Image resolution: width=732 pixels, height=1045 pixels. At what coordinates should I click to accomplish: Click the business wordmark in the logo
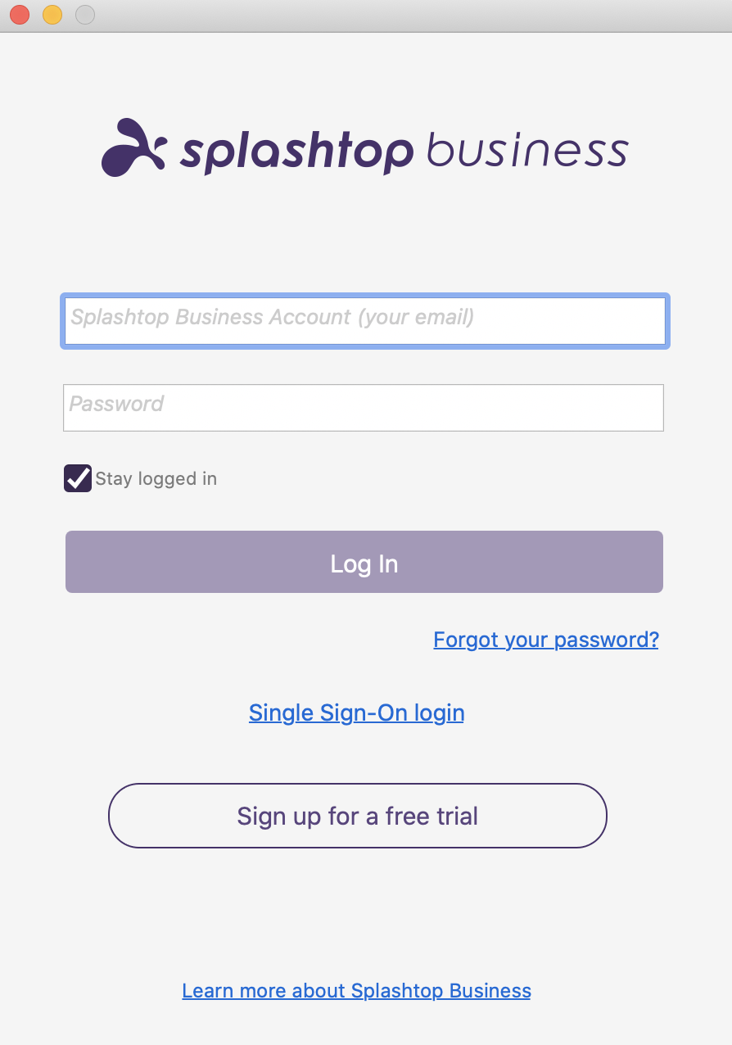527,148
